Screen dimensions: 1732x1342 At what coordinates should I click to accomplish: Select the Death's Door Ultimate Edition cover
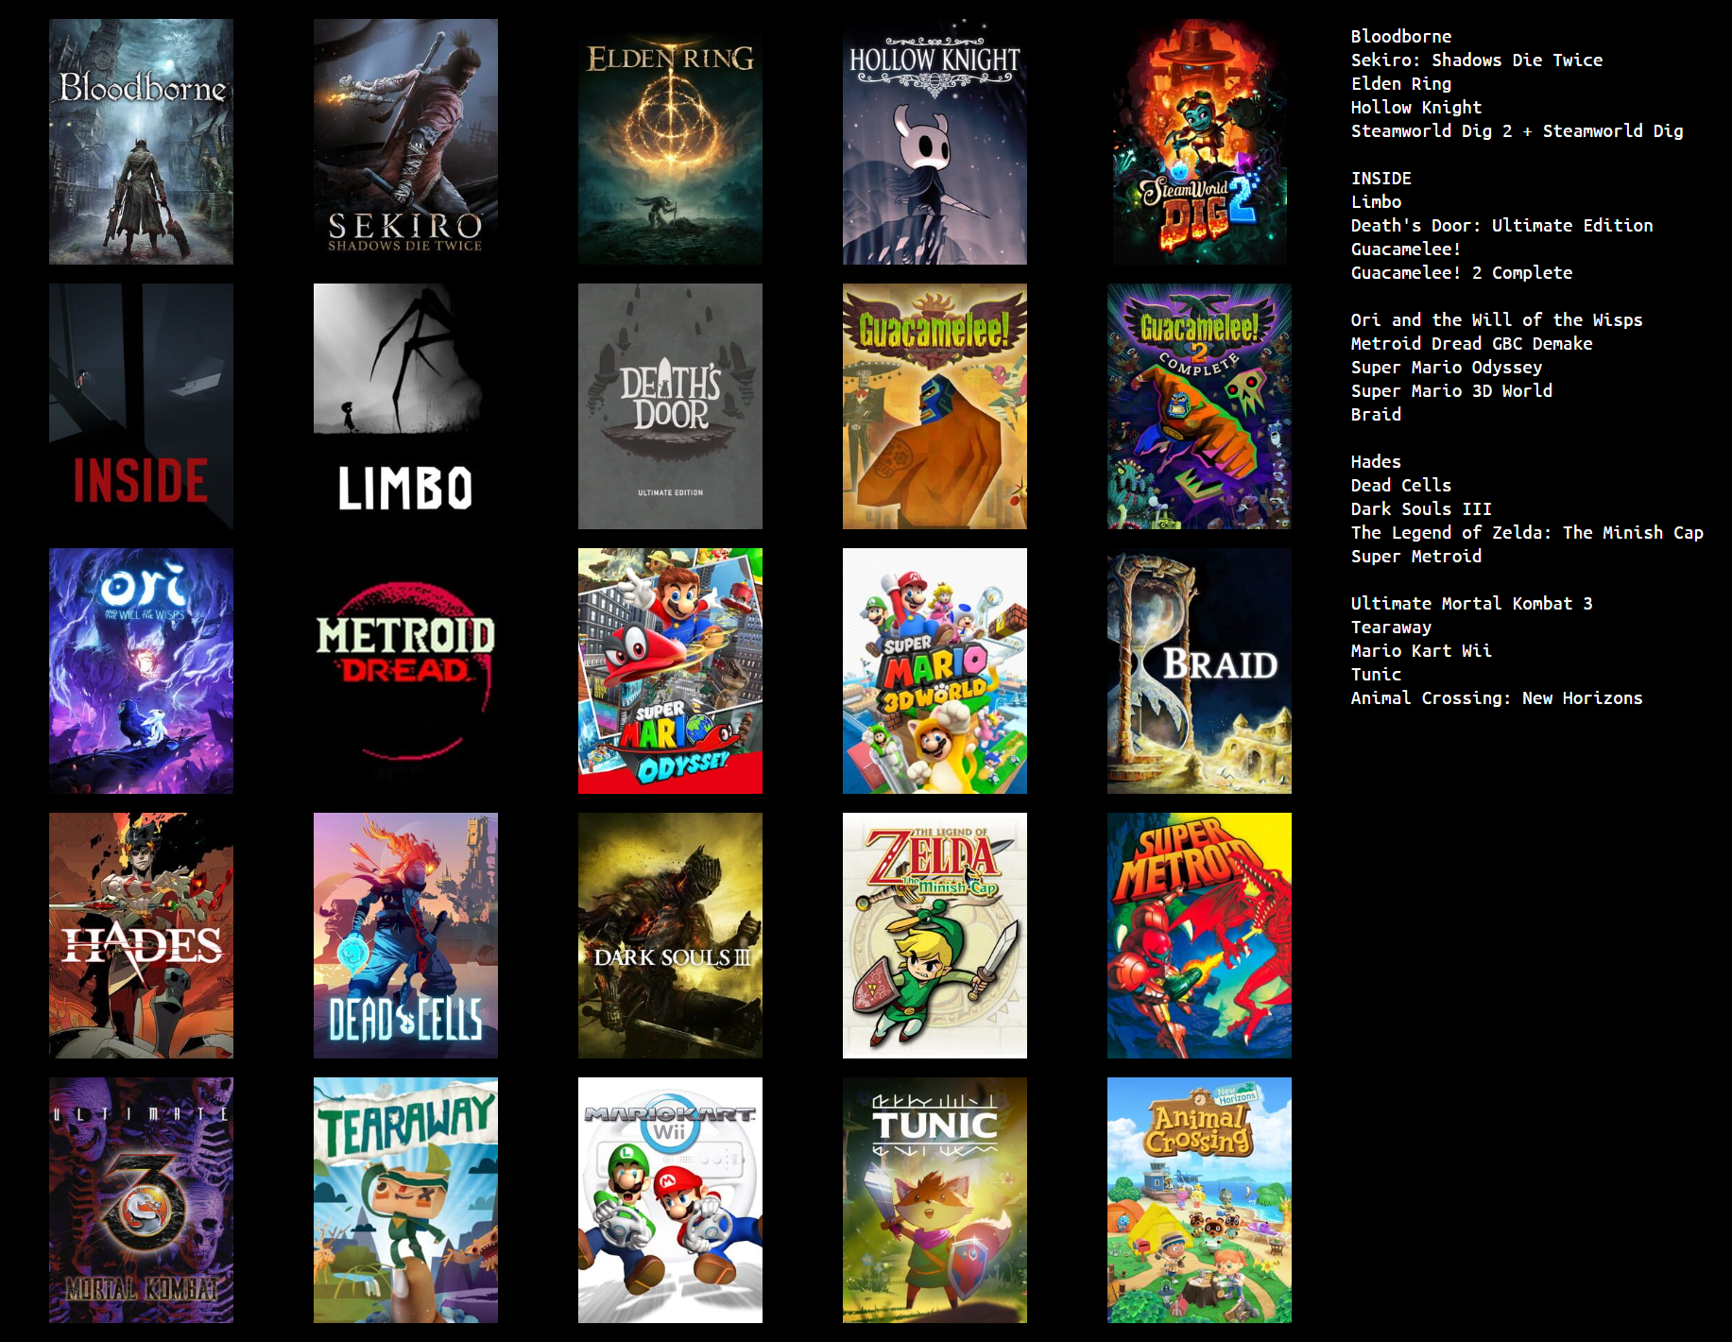click(x=670, y=406)
